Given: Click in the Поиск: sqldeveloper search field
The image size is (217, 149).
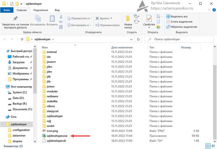Looking at the screenshot, I should (x=179, y=39).
